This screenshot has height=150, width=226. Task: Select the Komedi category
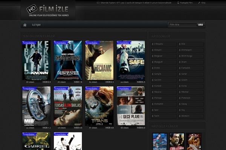[164, 86]
